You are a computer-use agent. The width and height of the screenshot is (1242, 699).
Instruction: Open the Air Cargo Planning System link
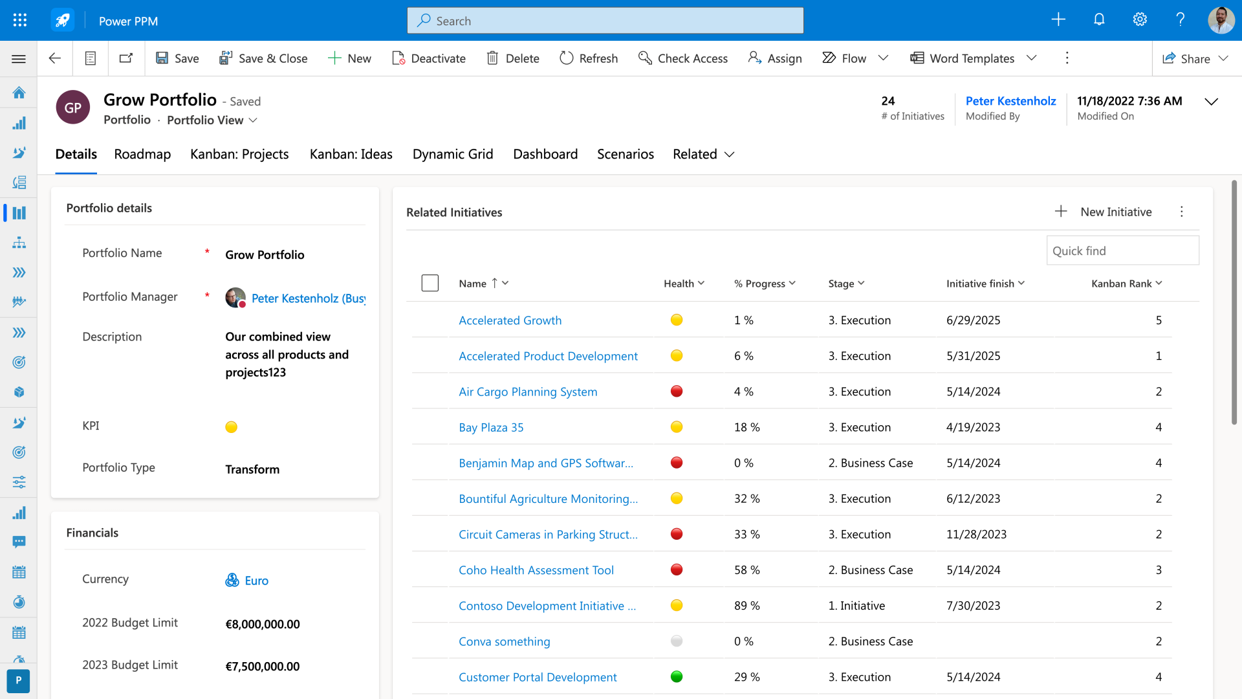(x=528, y=392)
